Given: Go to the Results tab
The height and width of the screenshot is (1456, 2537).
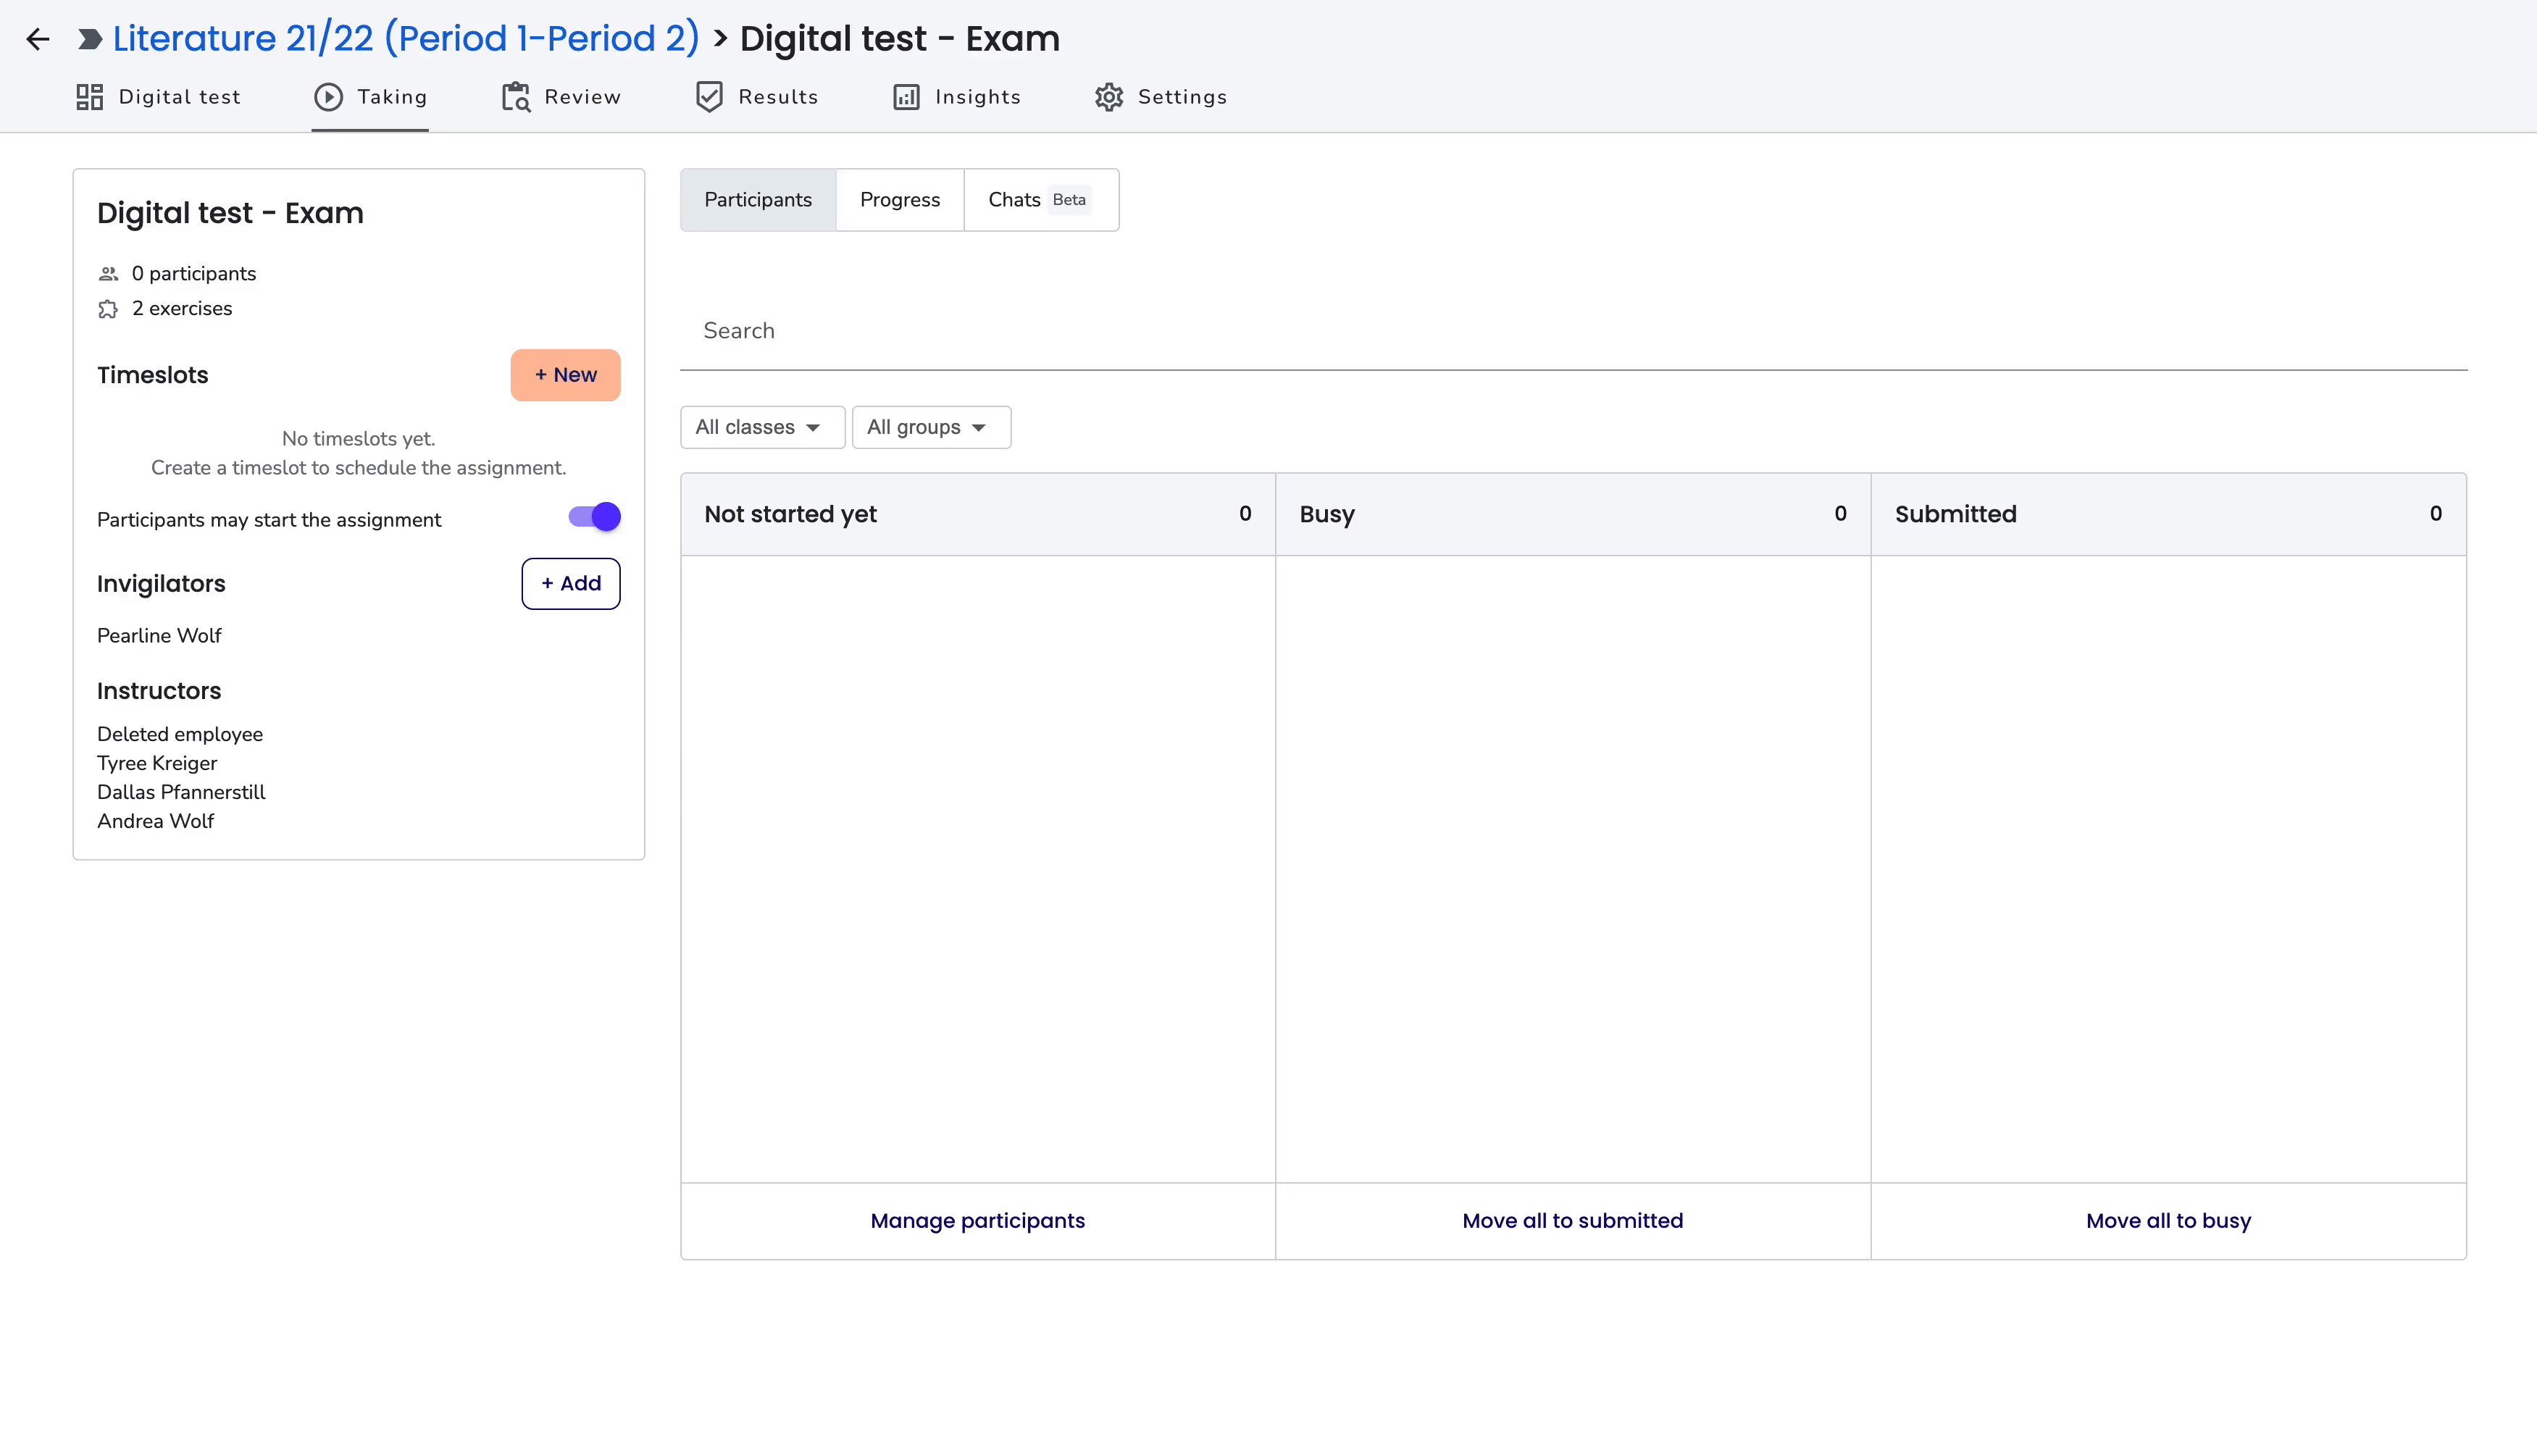Looking at the screenshot, I should tap(757, 97).
